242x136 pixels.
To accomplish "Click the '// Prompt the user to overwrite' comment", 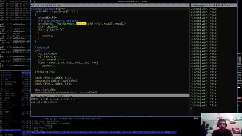I will click(x=58, y=20).
